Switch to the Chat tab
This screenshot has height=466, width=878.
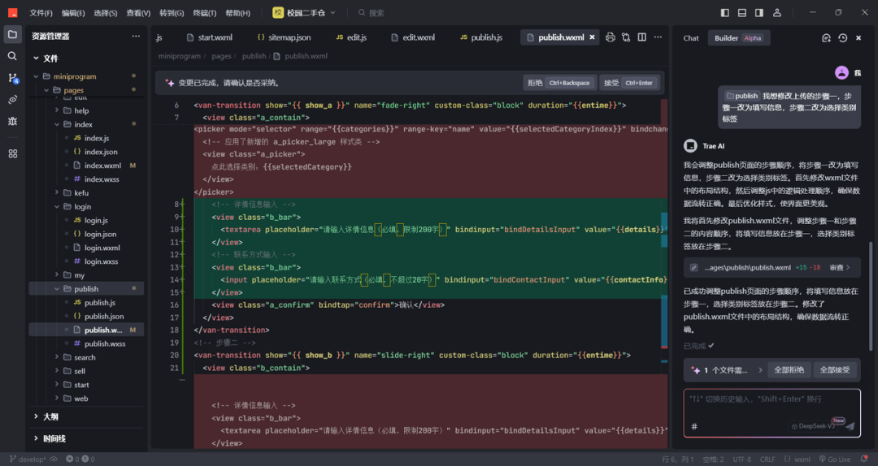691,38
